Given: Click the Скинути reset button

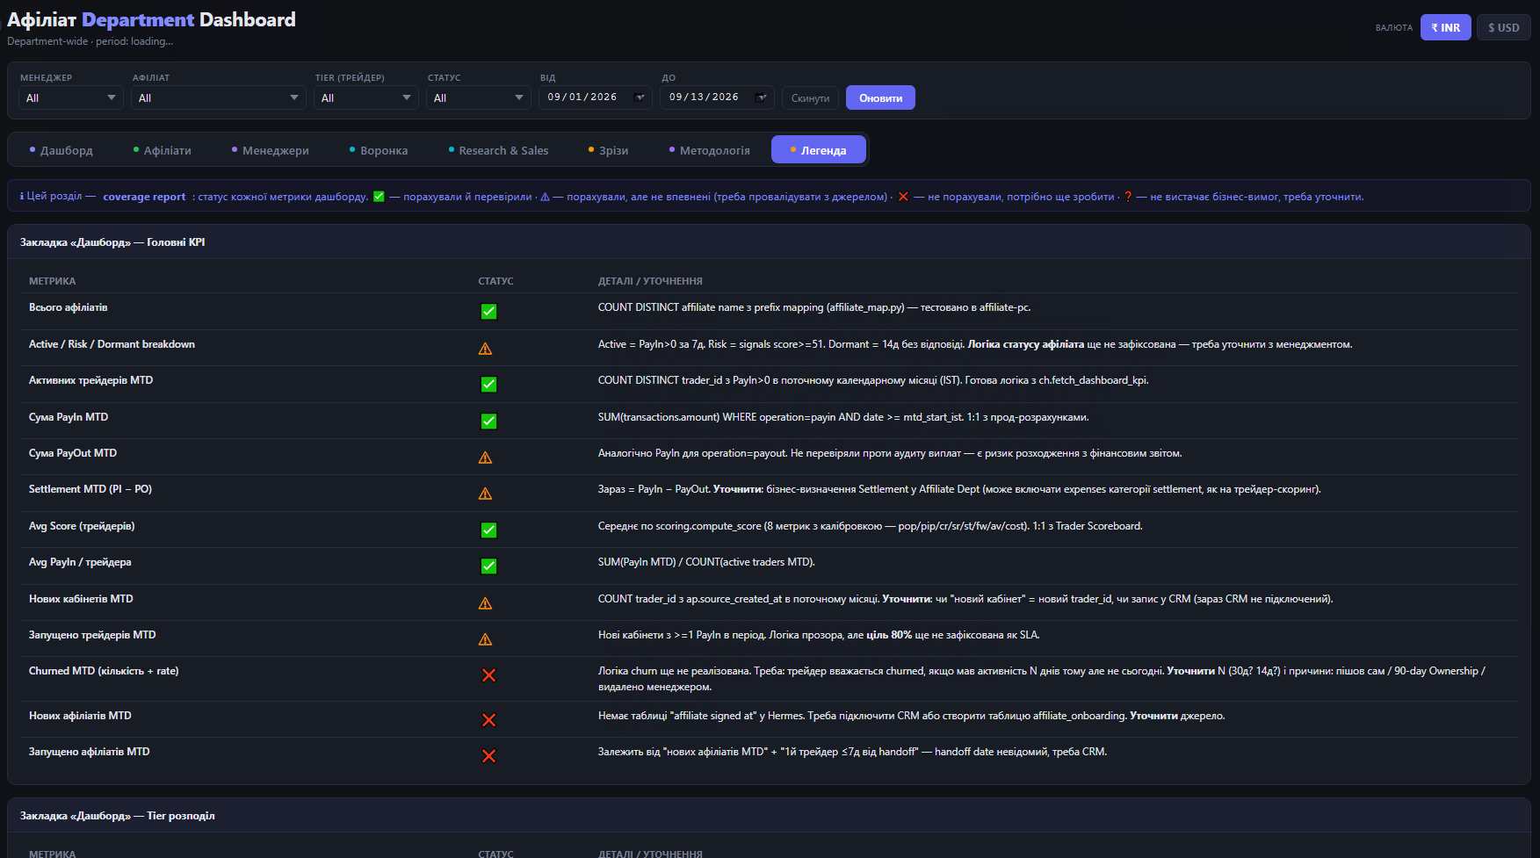Looking at the screenshot, I should coord(810,97).
